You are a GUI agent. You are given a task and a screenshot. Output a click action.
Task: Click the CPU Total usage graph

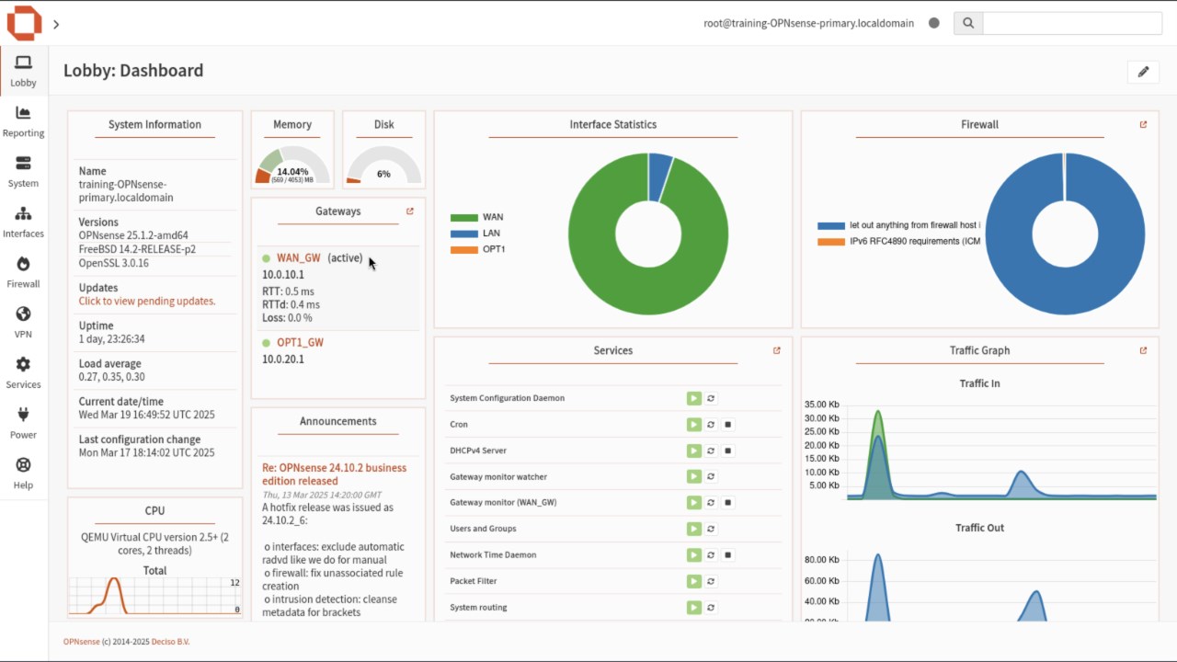point(154,596)
